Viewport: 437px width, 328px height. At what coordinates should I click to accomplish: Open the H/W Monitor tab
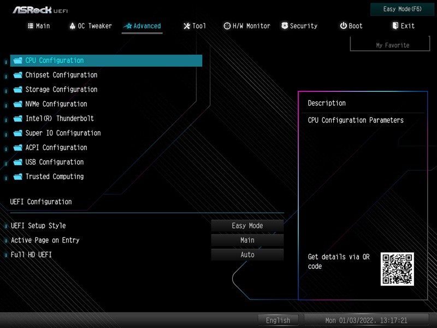pos(247,26)
